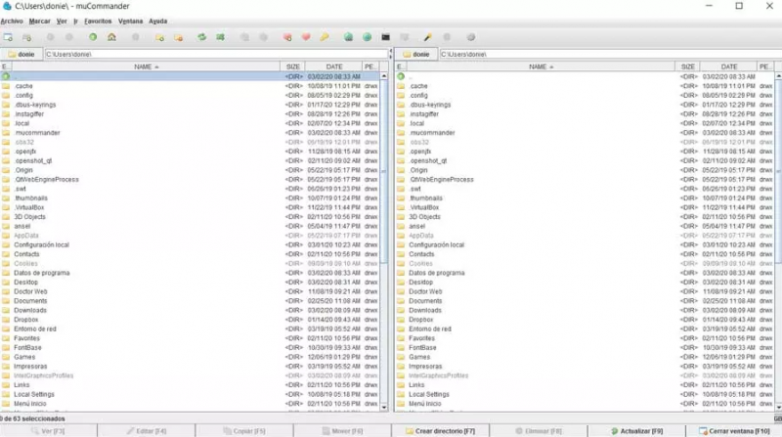
Task: Click the Home folder toolbar icon
Action: [112, 37]
